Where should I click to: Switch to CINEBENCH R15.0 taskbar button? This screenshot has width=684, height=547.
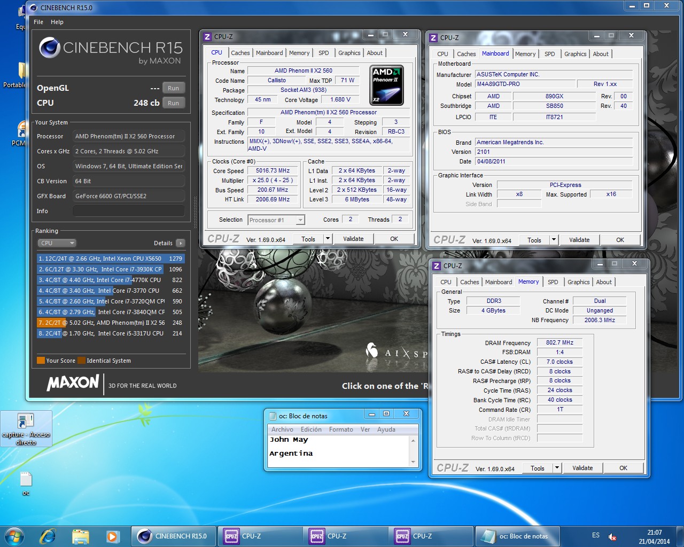point(174,536)
